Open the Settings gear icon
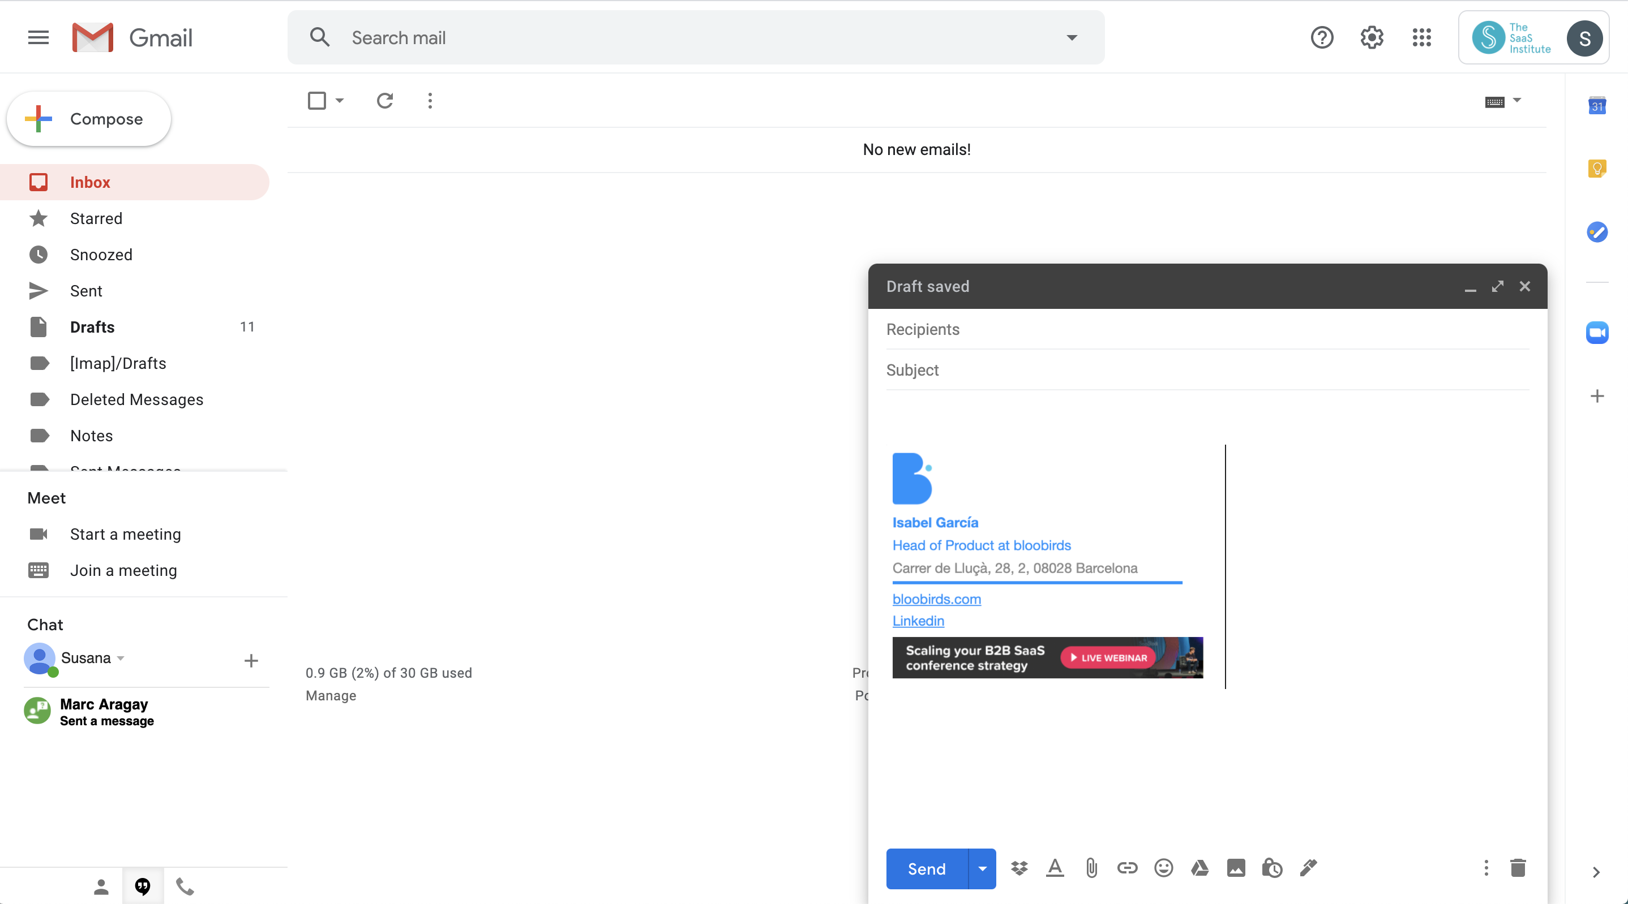Viewport: 1628px width, 904px height. pos(1372,38)
